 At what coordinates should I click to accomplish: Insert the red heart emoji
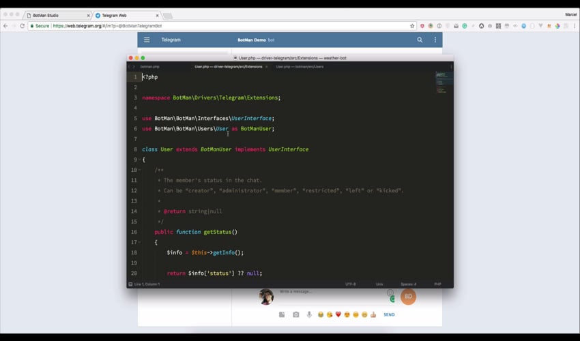(x=338, y=314)
